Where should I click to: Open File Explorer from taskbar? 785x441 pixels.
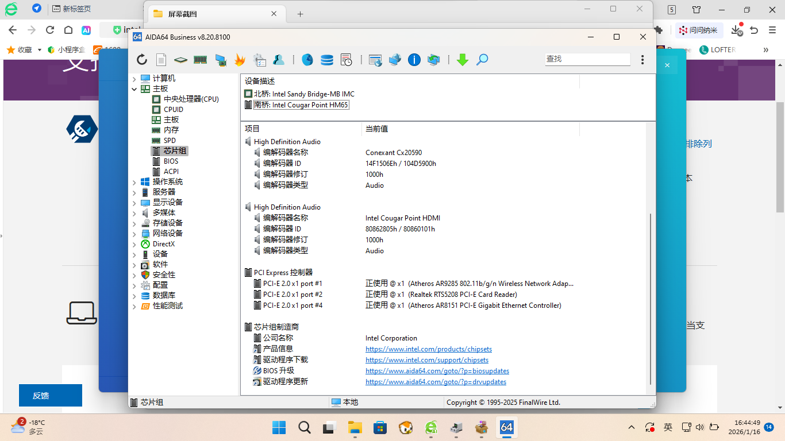point(355,427)
